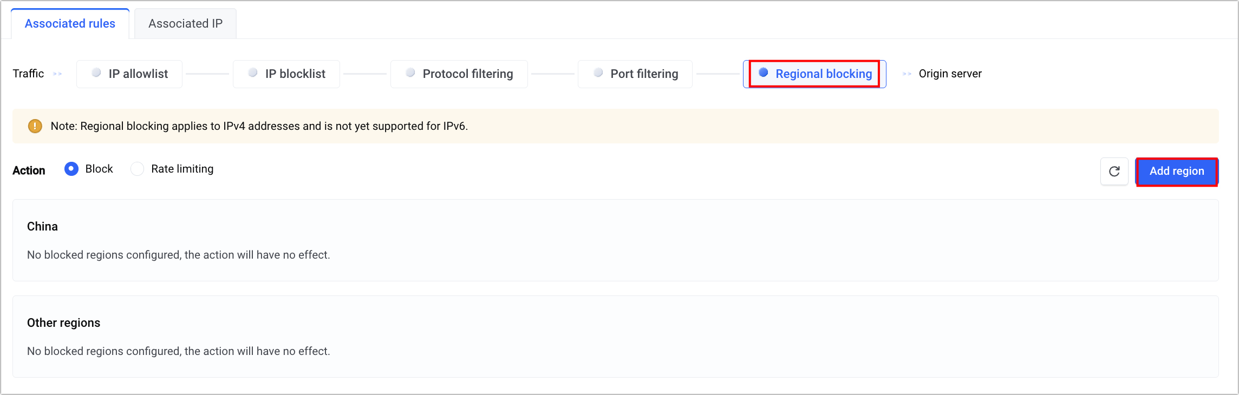Click the IP allowlist step dot
Image resolution: width=1239 pixels, height=395 pixels.
(x=96, y=73)
